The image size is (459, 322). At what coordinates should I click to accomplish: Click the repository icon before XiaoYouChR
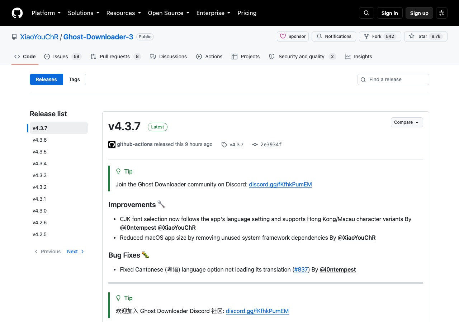(14, 37)
